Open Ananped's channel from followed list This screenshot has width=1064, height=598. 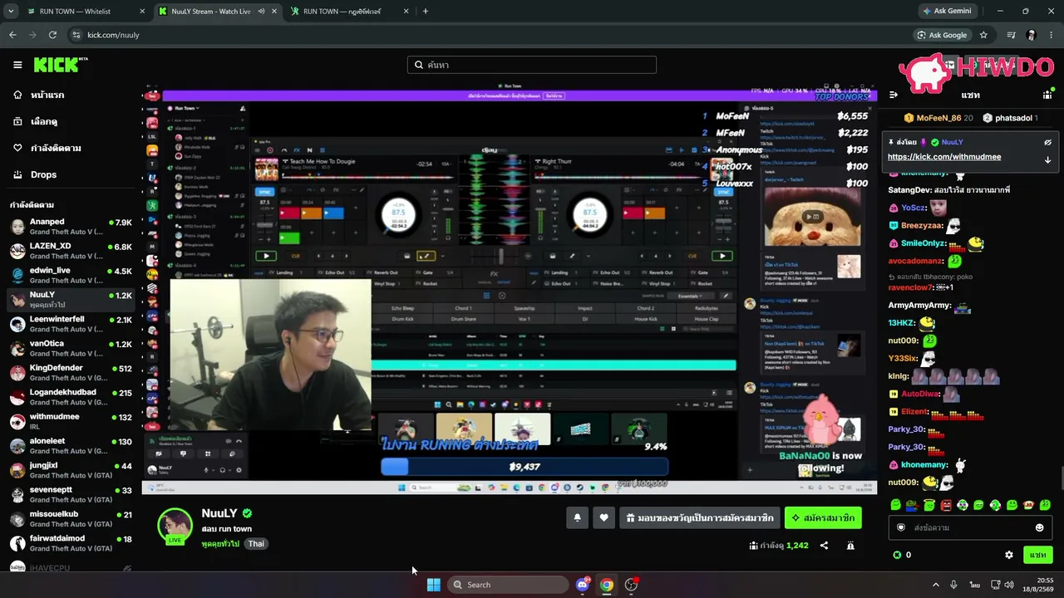click(71, 227)
